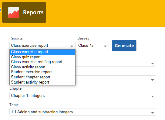Collapse the Class exercise report dropdown
The width and height of the screenshot is (165, 120).
(x=42, y=46)
